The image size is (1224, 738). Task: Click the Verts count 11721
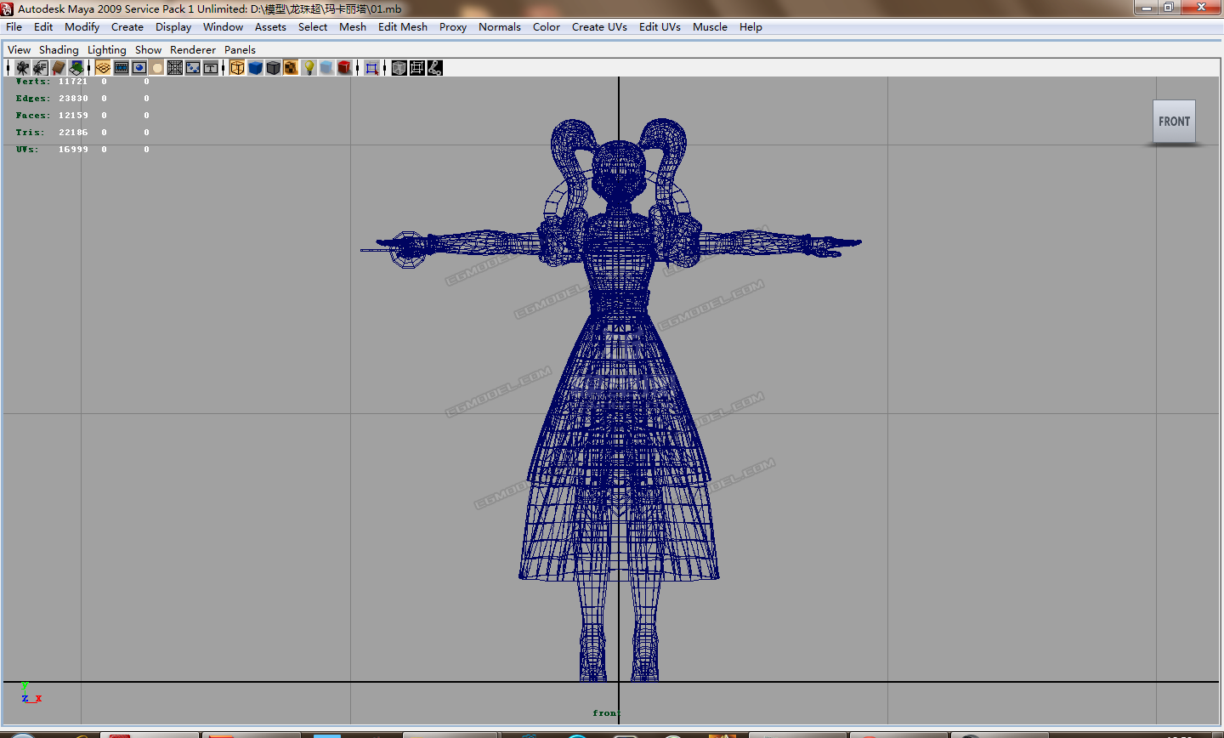(73, 82)
